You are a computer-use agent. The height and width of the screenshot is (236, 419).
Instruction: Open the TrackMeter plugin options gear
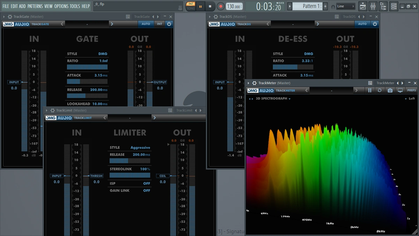pyautogui.click(x=255, y=83)
